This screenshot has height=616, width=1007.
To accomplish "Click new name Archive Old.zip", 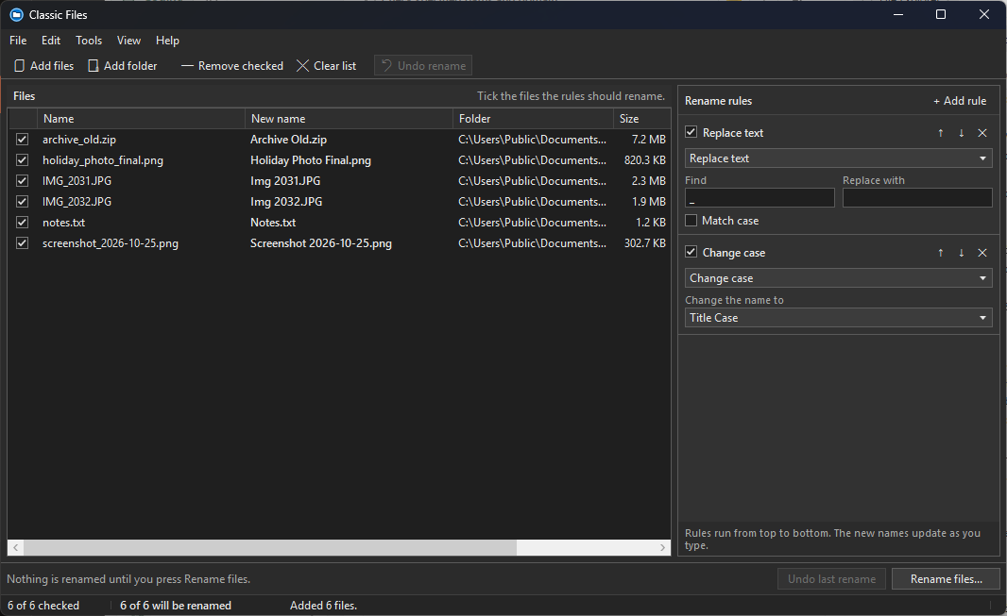I will (x=288, y=139).
